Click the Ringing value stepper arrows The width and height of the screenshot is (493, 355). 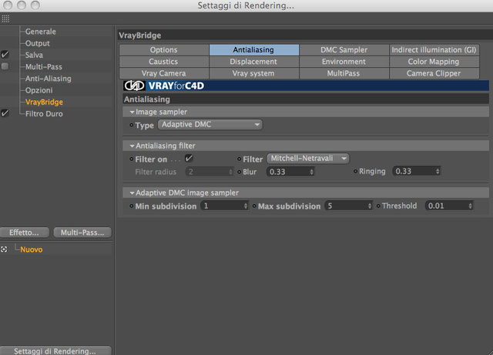coord(438,172)
